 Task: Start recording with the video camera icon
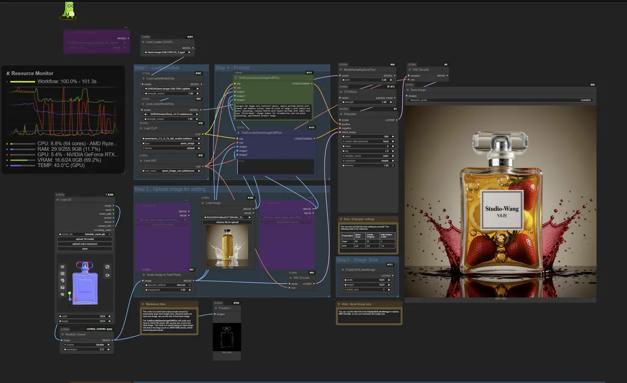click(107, 275)
